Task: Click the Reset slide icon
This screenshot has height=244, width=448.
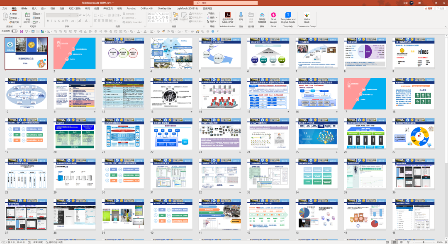Action: coord(34,18)
